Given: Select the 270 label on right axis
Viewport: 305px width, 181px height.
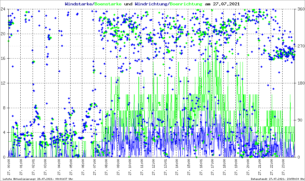Looking at the screenshot, I should point(300,46).
